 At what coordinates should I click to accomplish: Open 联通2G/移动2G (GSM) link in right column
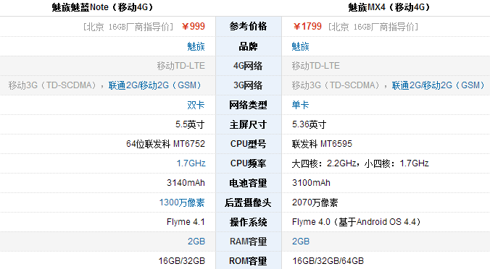click(x=439, y=85)
